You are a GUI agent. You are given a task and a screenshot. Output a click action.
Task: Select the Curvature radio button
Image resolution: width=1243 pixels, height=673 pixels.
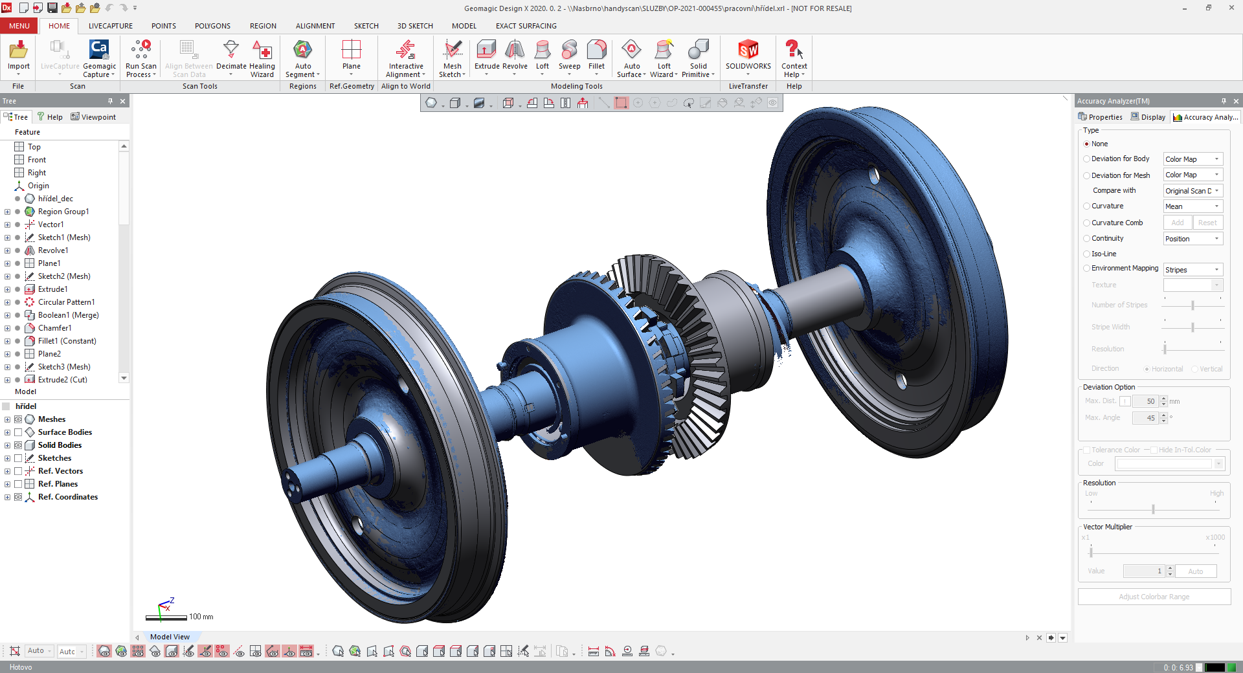coord(1087,206)
